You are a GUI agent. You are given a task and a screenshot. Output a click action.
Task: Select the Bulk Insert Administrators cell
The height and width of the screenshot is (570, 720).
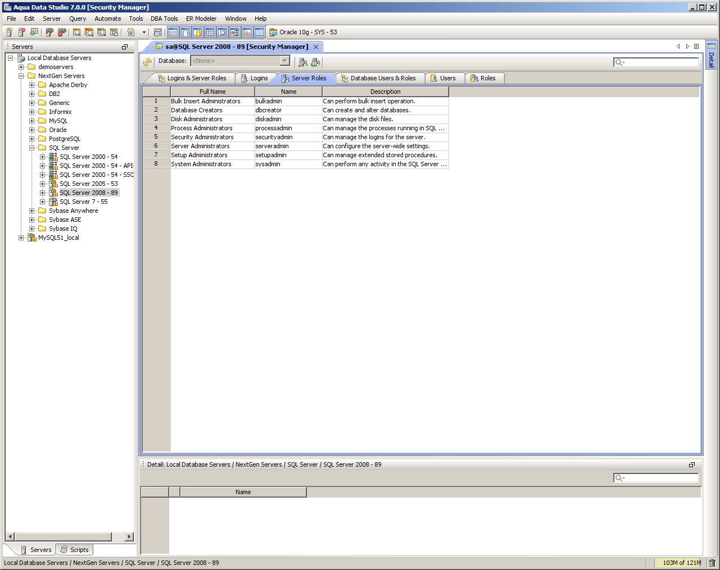(x=212, y=101)
